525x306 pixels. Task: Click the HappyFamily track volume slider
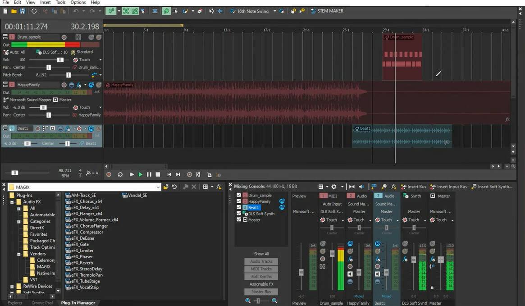tap(43, 108)
